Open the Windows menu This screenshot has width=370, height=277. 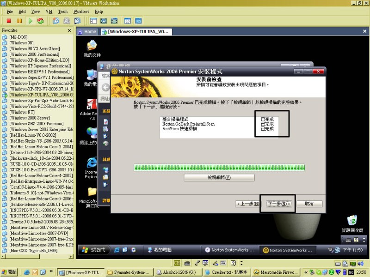click(81, 12)
